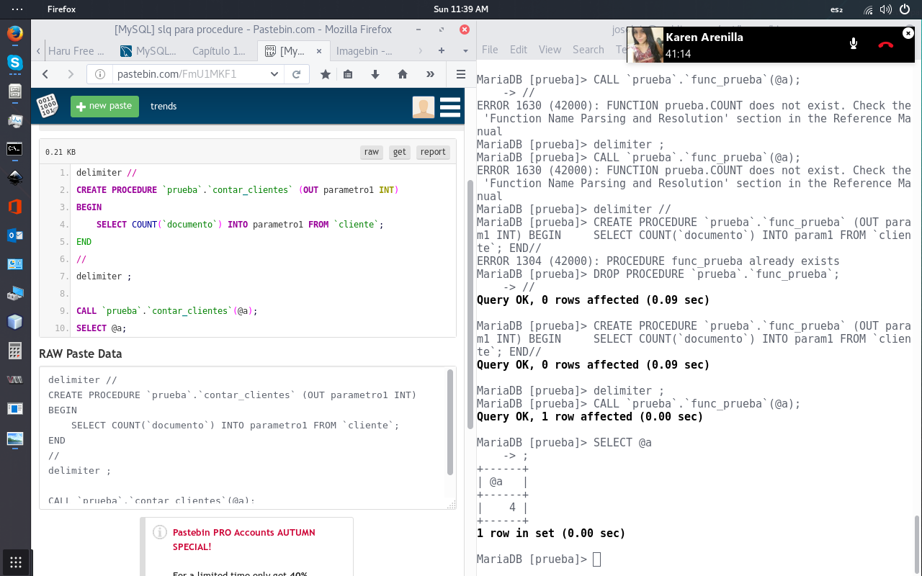Screen dimensions: 922x576
Task: Click inside the RAW Paste Data text area
Action: pyautogui.click(x=243, y=437)
